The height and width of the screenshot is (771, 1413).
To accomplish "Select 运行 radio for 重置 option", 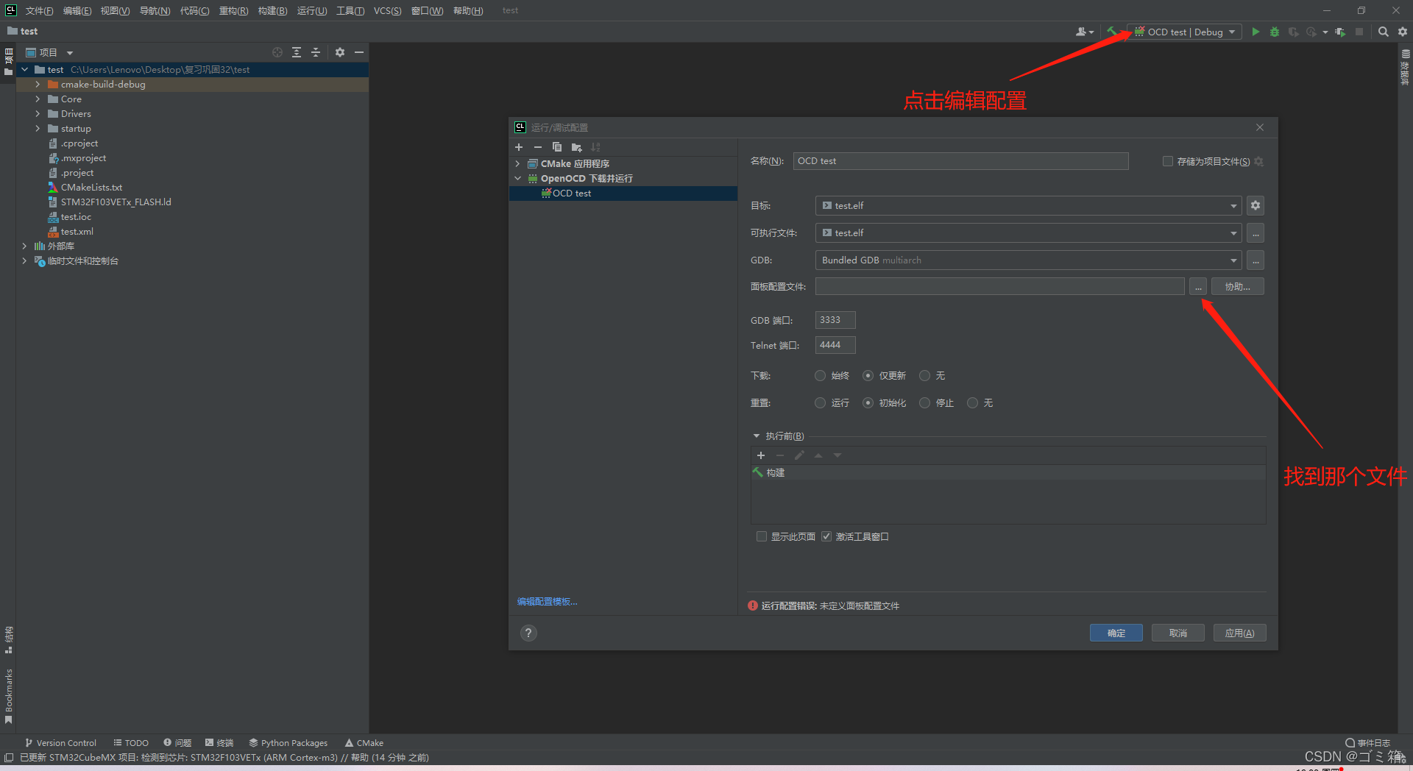I will coord(820,402).
